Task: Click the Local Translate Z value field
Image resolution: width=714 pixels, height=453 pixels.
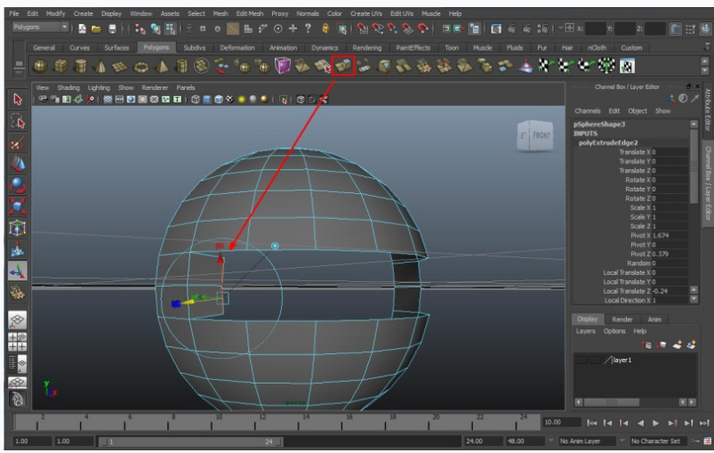Action: [x=670, y=291]
